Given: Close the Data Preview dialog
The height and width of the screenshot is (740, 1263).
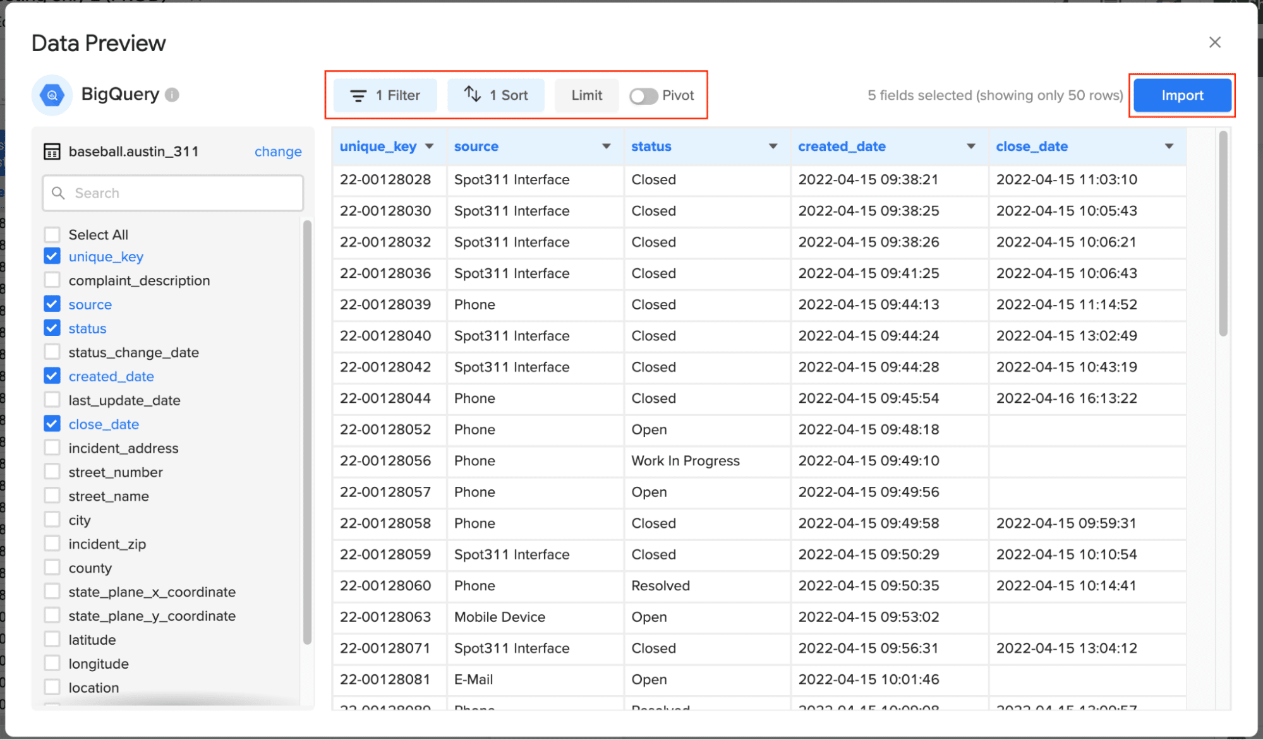Looking at the screenshot, I should 1214,42.
